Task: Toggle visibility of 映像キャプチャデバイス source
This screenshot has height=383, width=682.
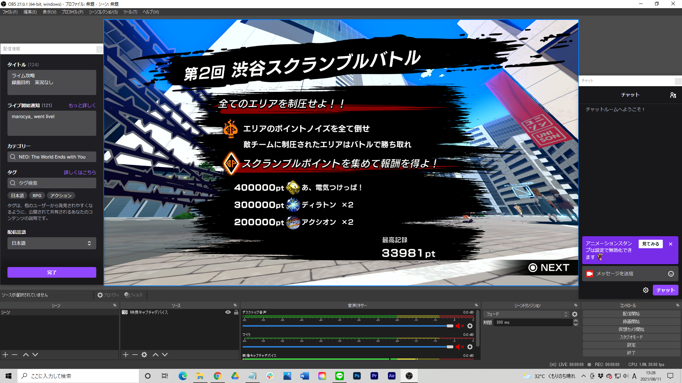Action: pyautogui.click(x=228, y=312)
